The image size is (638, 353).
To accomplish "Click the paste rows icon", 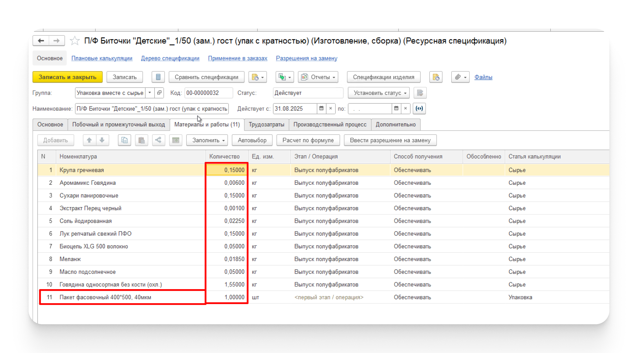I will tap(141, 140).
